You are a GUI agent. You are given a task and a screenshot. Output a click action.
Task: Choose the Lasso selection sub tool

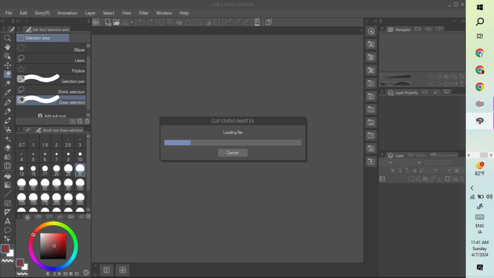coord(51,59)
